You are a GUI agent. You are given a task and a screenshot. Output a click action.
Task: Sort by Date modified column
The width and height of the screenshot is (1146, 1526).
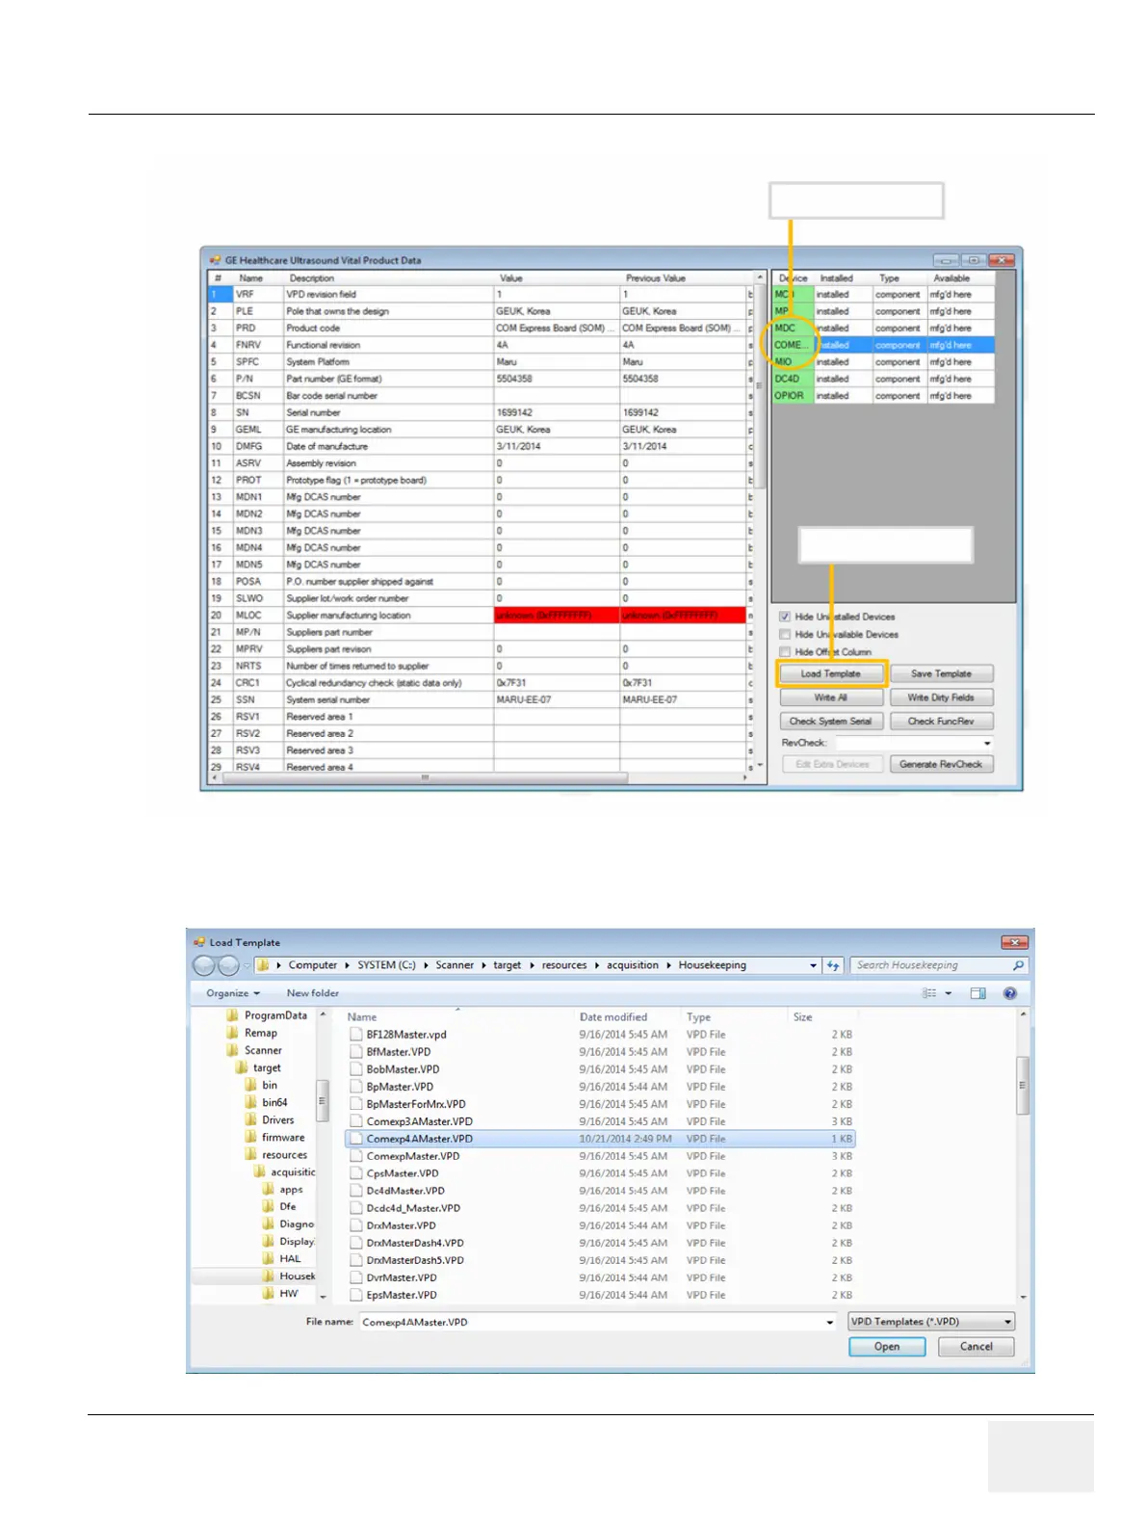tap(613, 1017)
